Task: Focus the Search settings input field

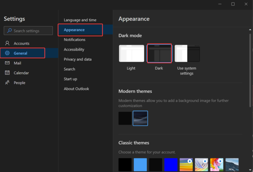Action: pos(28,31)
